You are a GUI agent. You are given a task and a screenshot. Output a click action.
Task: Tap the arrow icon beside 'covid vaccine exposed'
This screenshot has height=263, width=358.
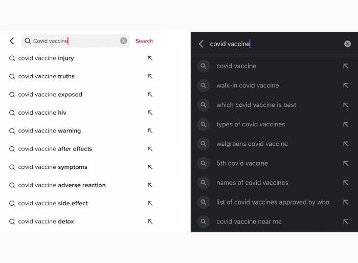tap(150, 94)
